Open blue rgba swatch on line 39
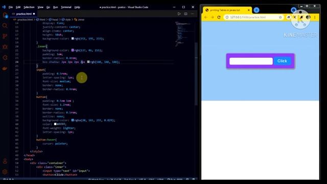Viewport: 327px width, 184px height. [73, 120]
